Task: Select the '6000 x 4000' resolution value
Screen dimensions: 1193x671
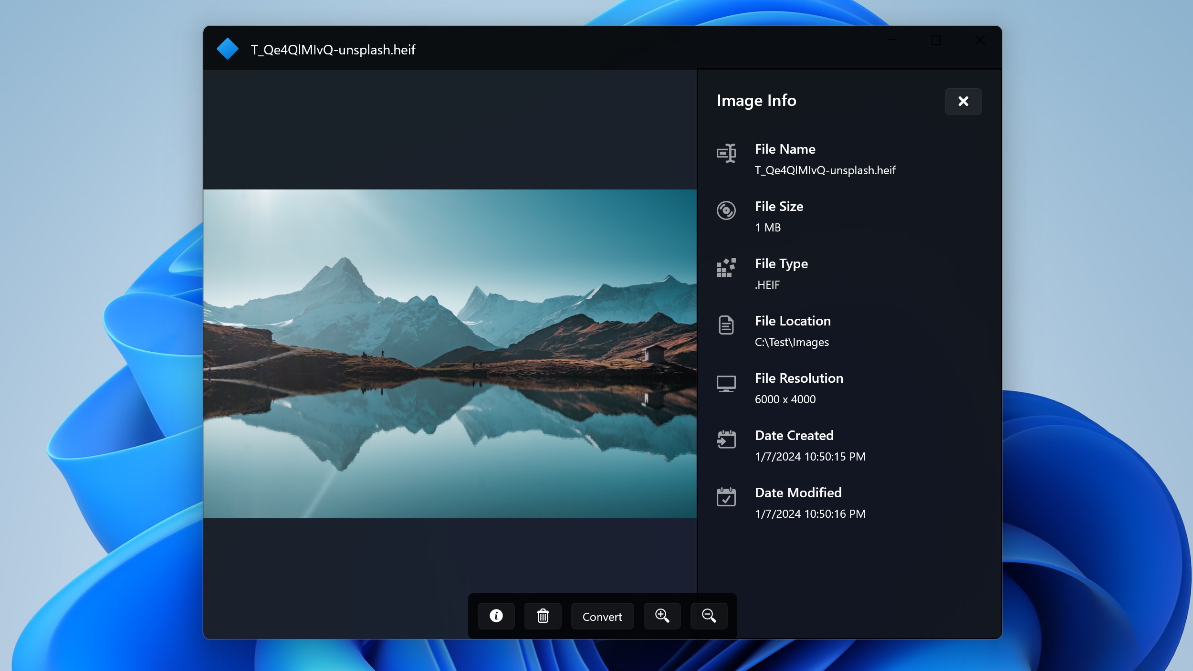Action: [785, 399]
